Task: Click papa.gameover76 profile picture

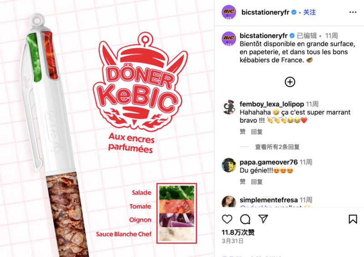Action: pyautogui.click(x=229, y=165)
